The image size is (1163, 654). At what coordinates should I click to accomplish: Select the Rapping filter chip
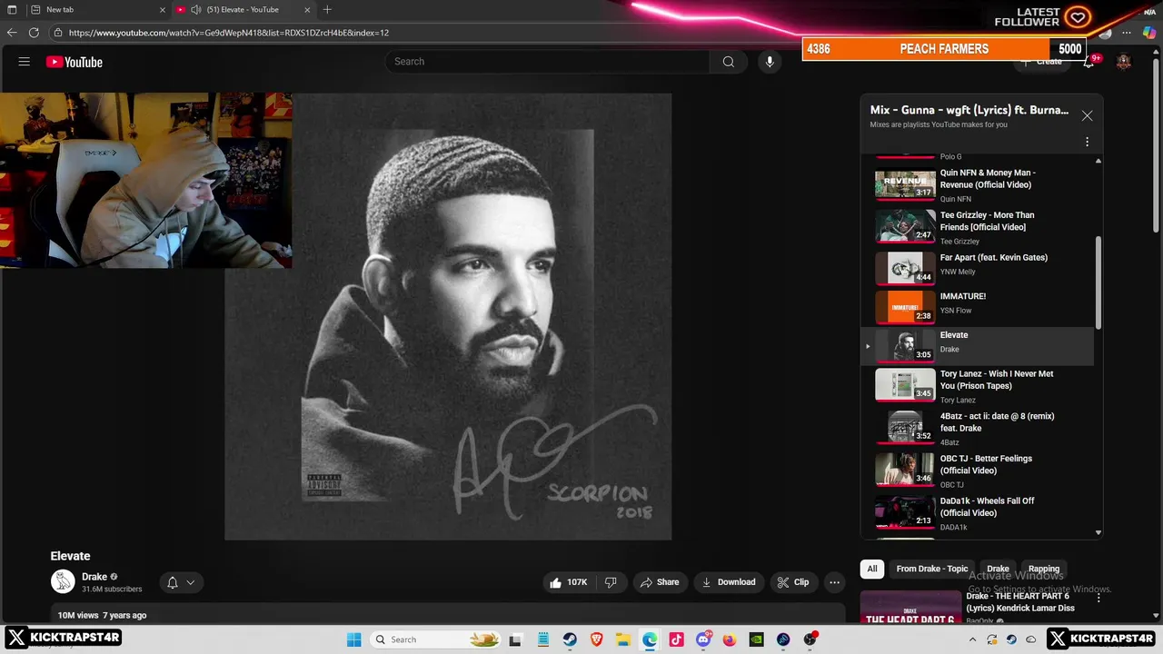click(x=1044, y=569)
